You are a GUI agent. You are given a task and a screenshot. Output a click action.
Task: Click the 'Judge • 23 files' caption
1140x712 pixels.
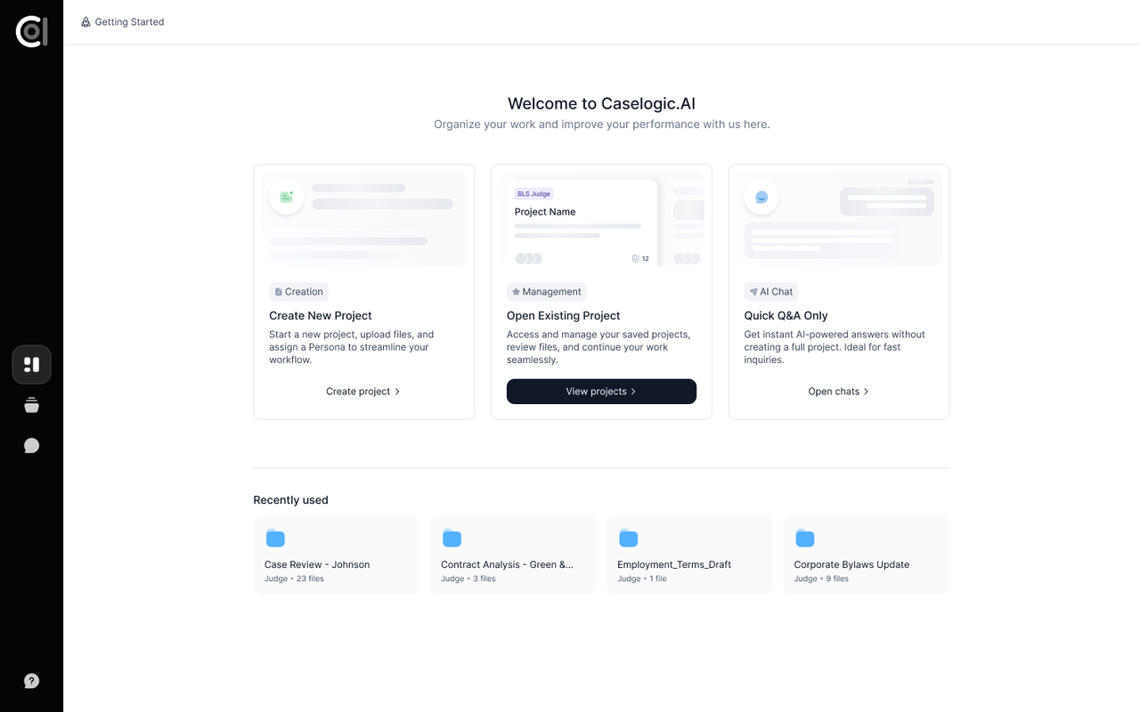(x=294, y=578)
